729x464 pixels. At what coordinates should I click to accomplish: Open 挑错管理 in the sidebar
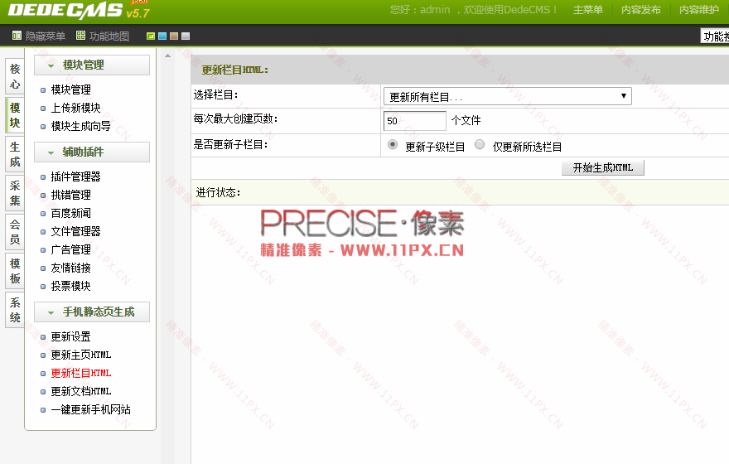pyautogui.click(x=70, y=195)
